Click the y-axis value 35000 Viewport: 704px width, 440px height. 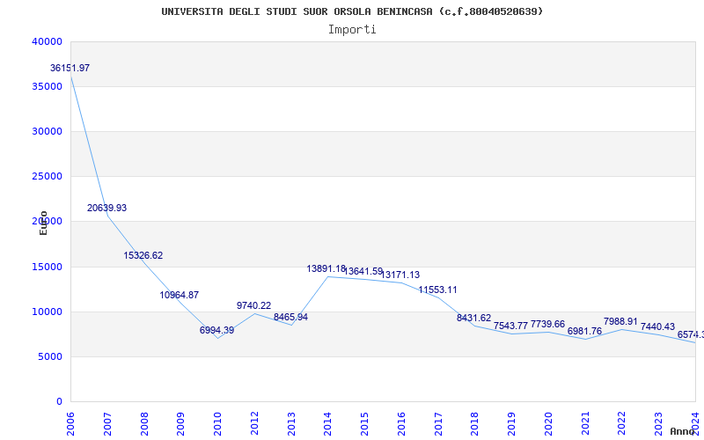48,86
